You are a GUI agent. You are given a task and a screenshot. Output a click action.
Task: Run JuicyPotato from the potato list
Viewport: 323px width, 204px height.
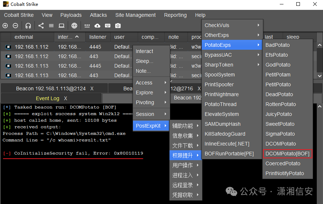[287, 114]
